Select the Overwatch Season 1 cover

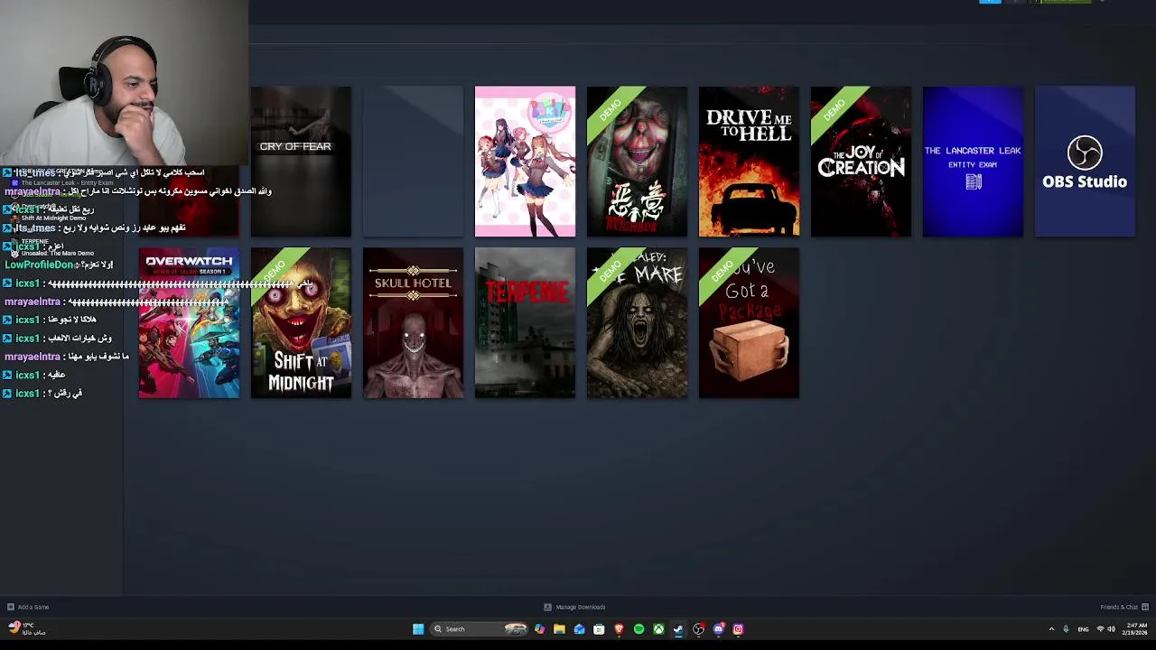189,323
